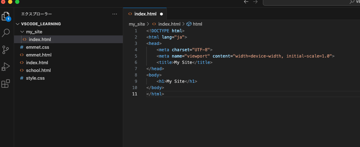
Task: Go back with the left arrow
Action: (x=246, y=2)
